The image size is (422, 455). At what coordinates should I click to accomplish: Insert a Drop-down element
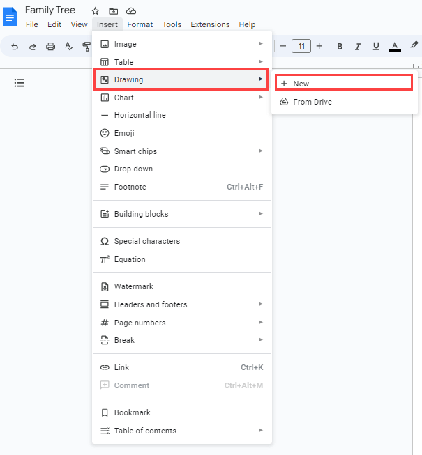[x=182, y=169]
